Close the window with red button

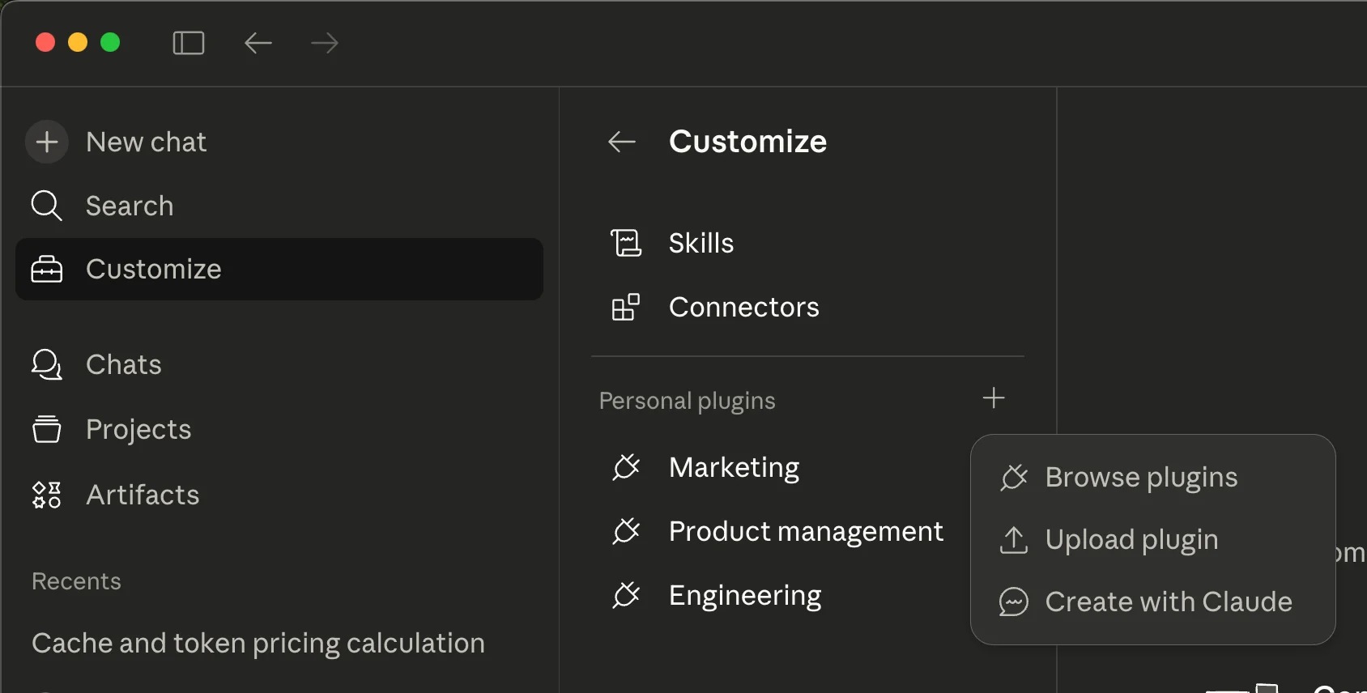click(45, 42)
